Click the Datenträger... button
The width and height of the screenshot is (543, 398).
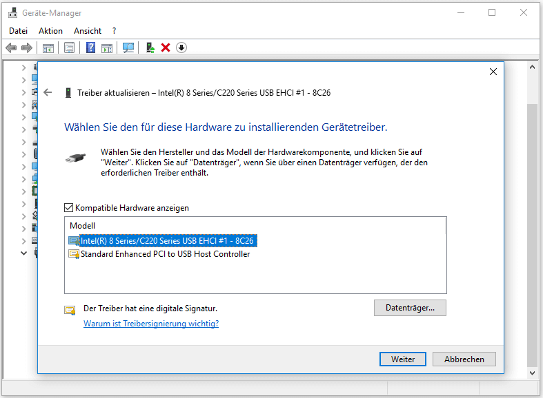[410, 308]
